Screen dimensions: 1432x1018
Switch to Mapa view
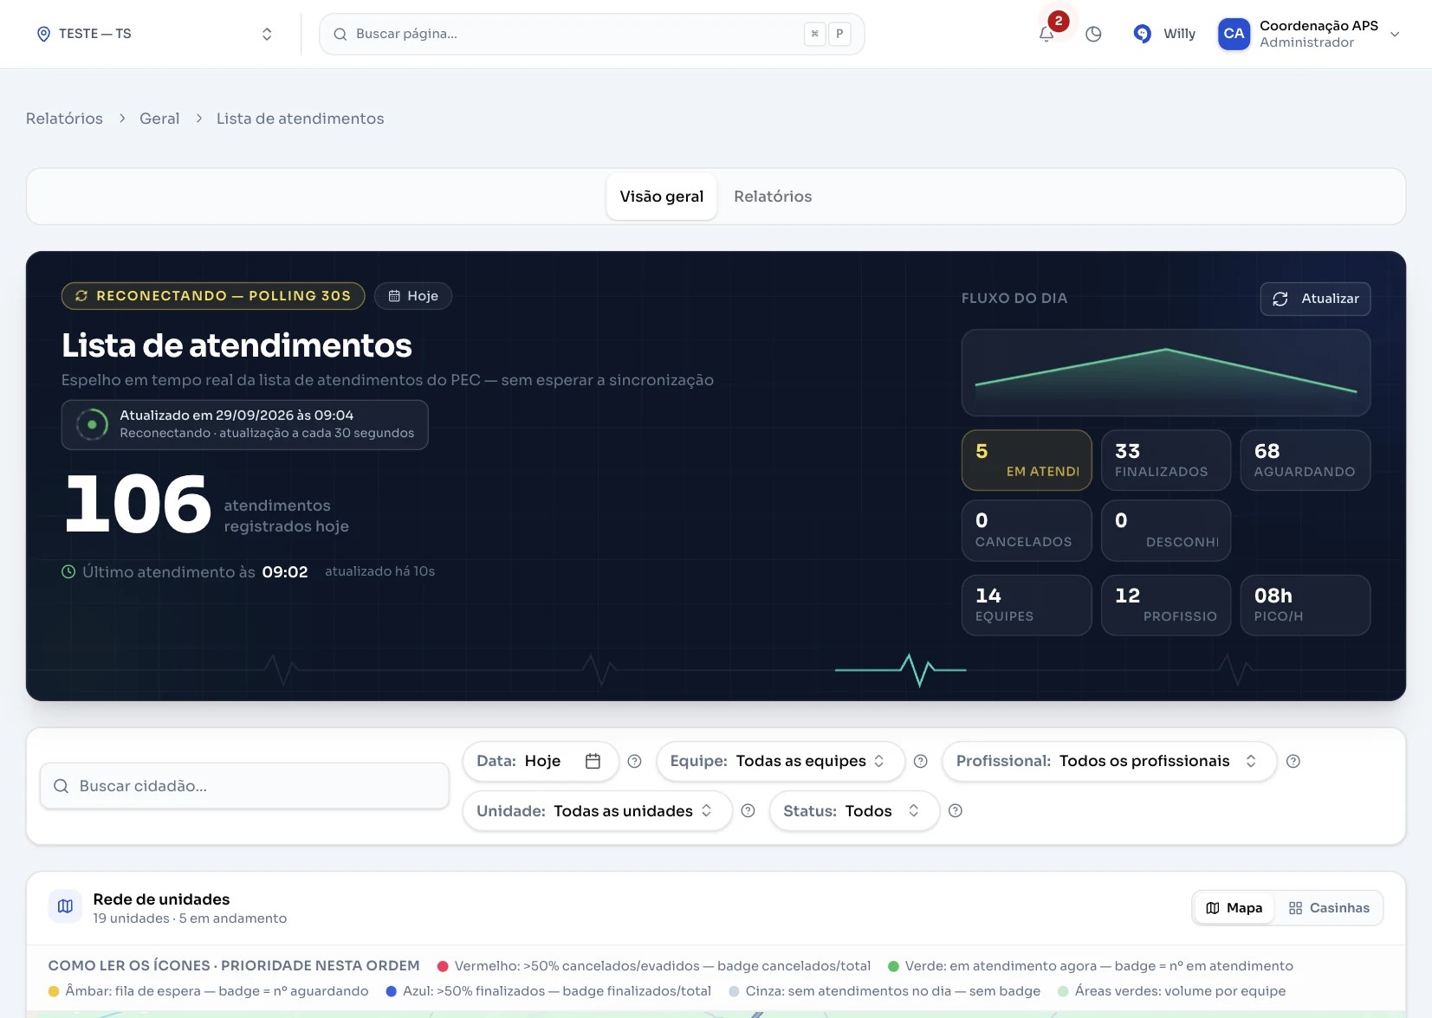(x=1234, y=908)
